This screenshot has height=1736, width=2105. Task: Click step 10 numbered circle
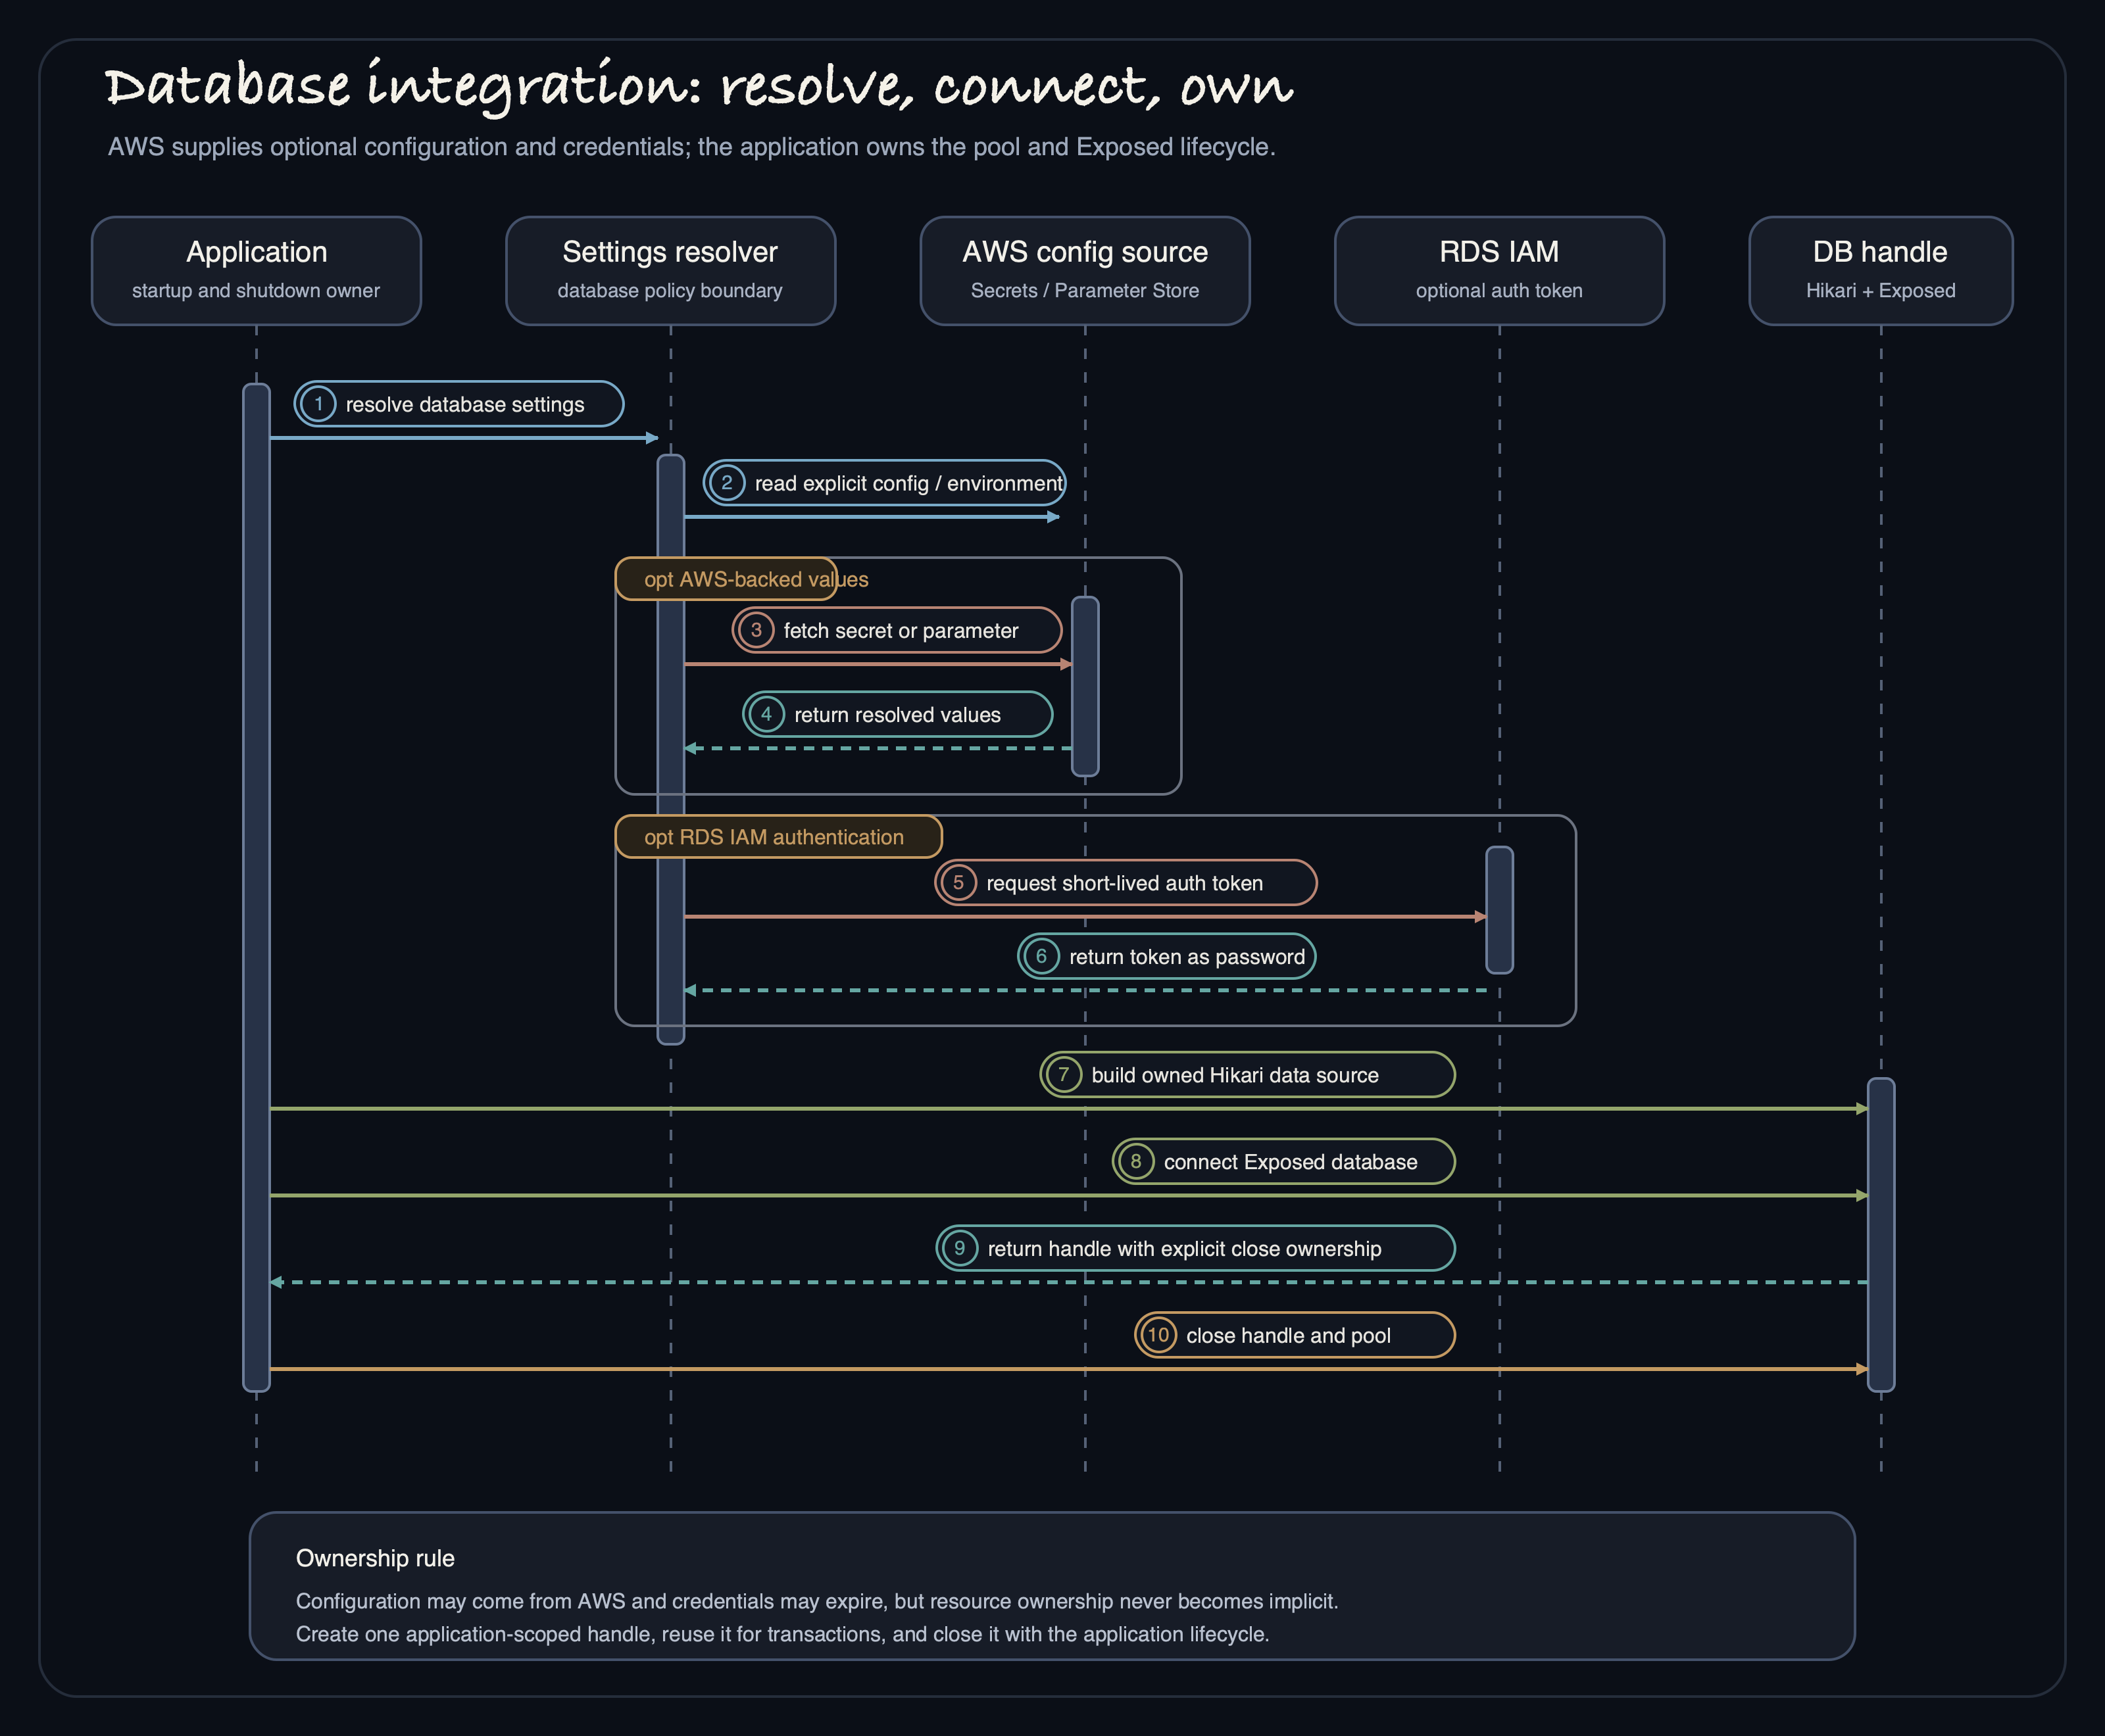[1158, 1335]
